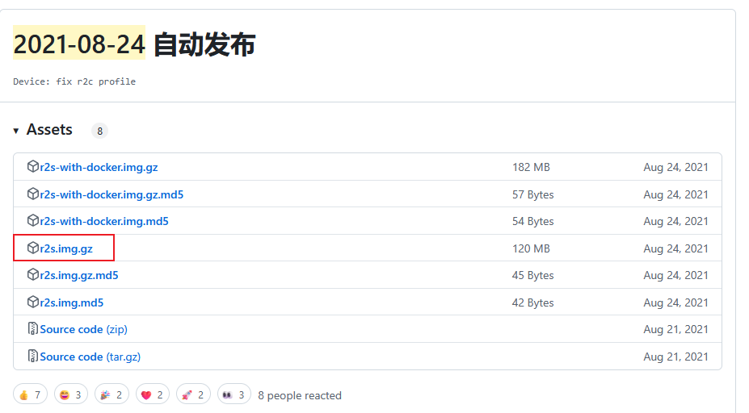Toggle the thumbs up reaction

[x=30, y=395]
